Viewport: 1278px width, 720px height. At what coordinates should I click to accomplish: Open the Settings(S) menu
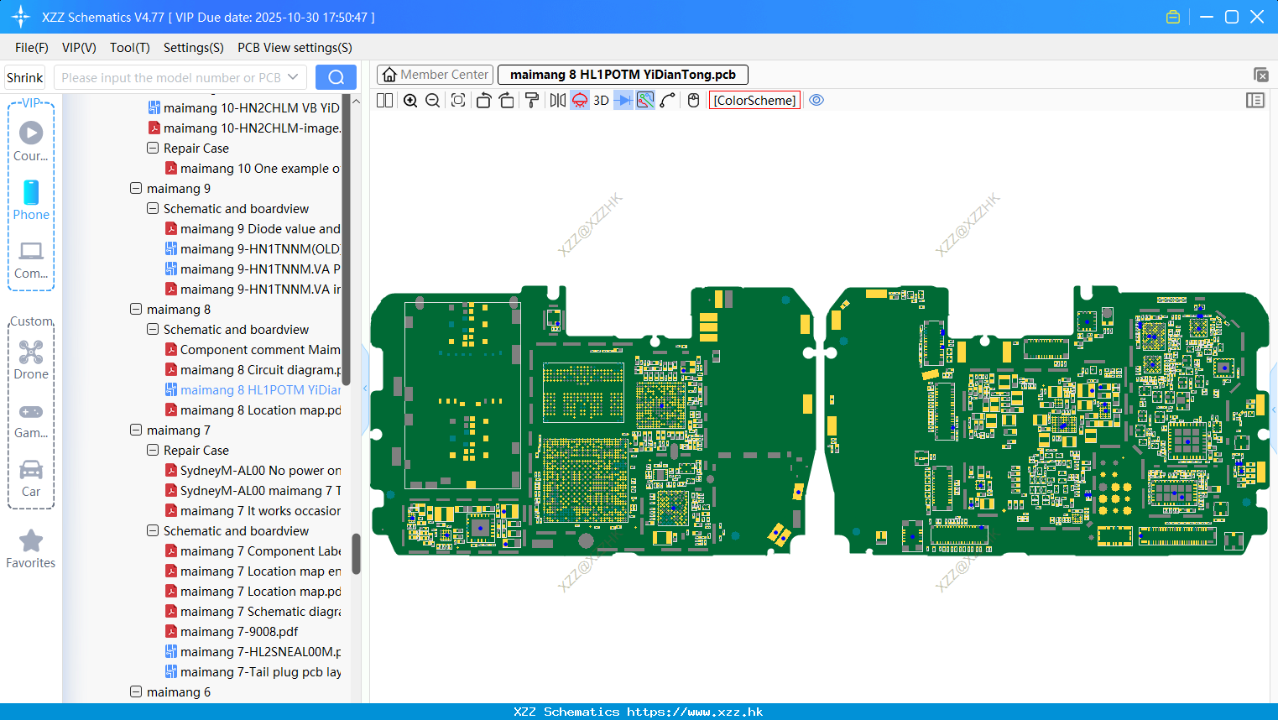pyautogui.click(x=194, y=48)
